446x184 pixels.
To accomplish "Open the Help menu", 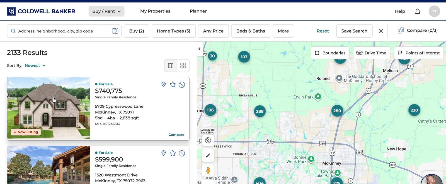I will click(400, 11).
